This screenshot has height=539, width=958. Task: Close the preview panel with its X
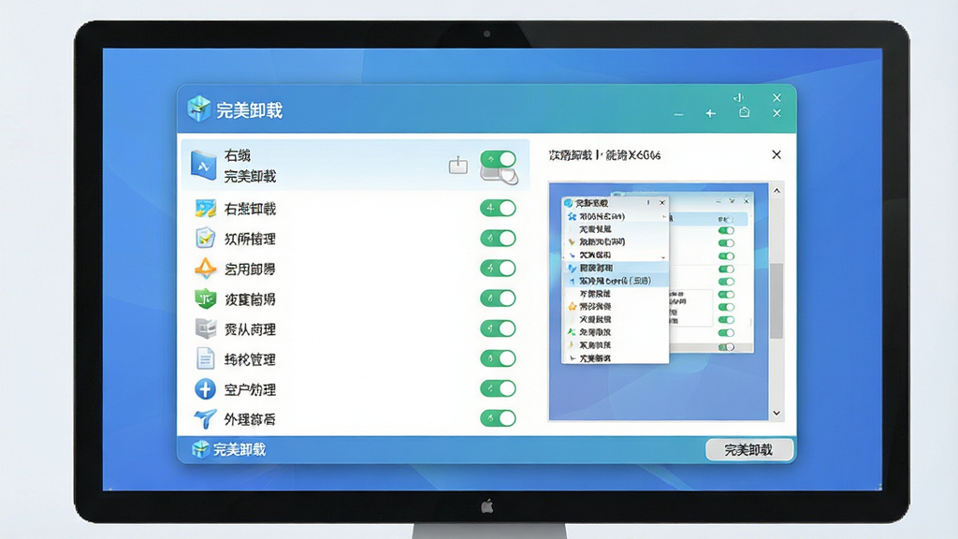click(777, 154)
